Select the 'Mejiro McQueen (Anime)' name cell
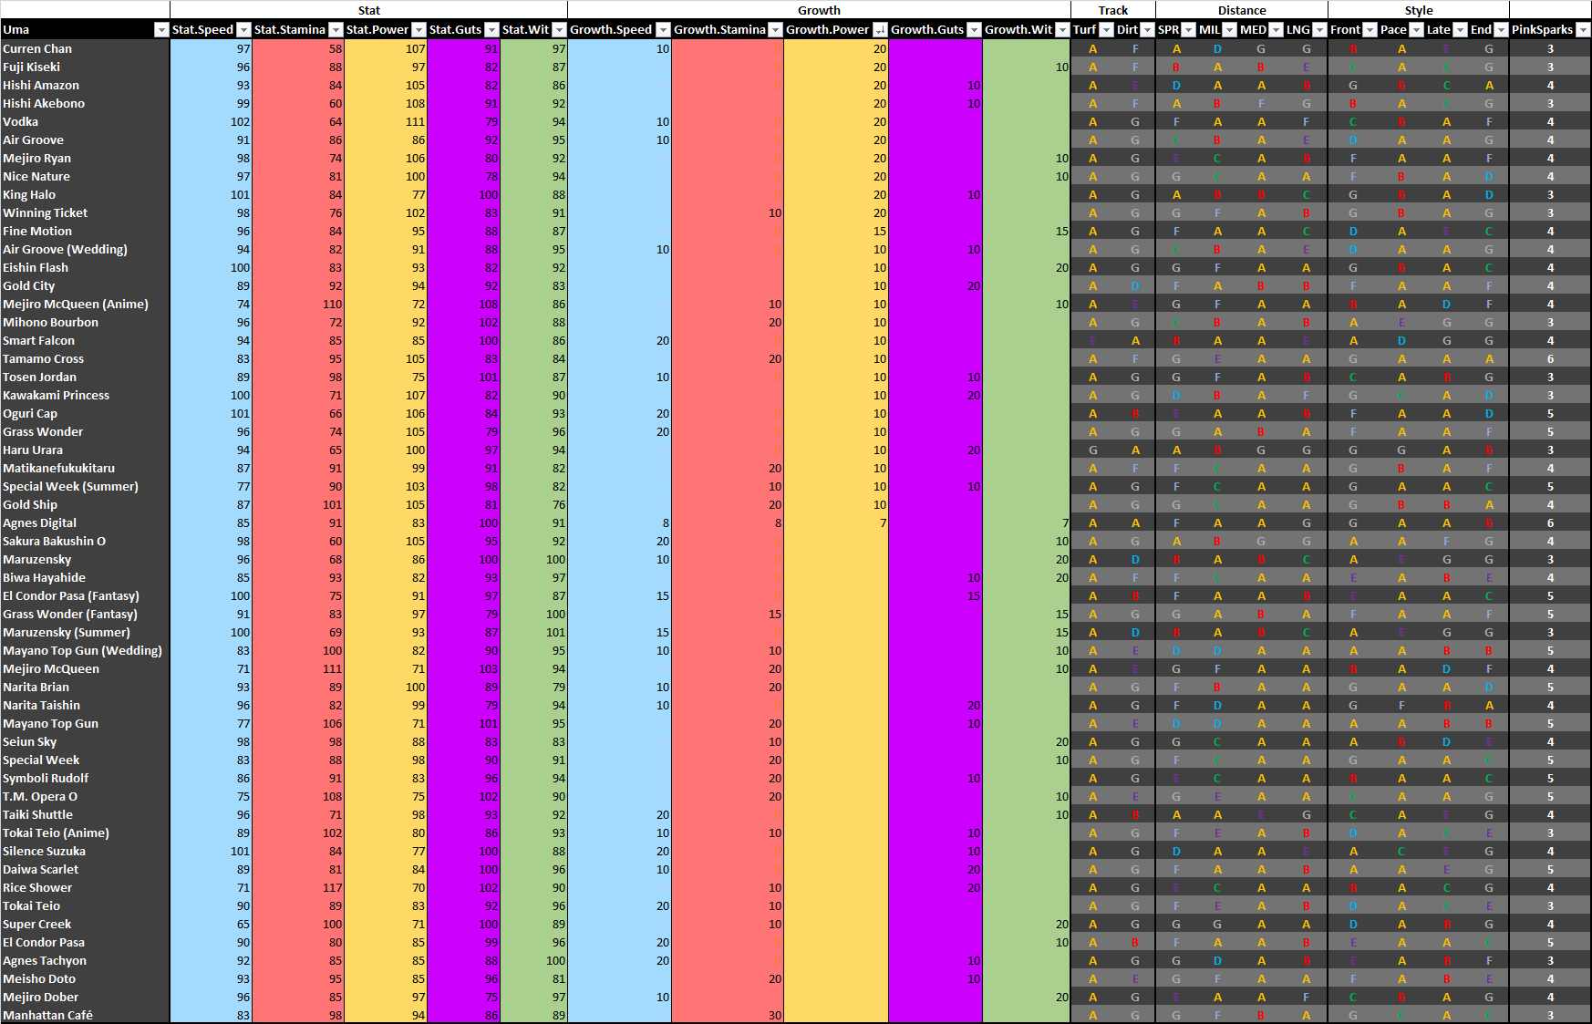The height and width of the screenshot is (1024, 1592). coord(85,304)
